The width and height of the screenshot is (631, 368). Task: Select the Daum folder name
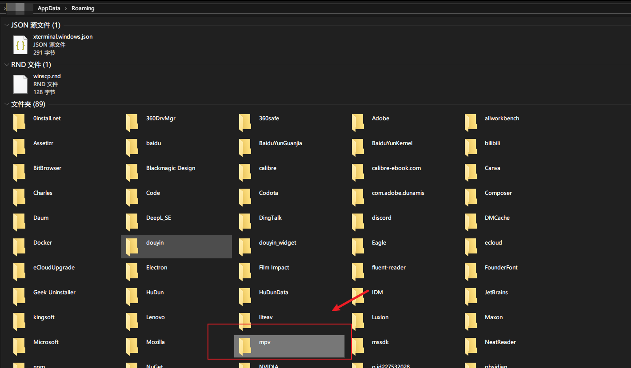click(x=41, y=218)
